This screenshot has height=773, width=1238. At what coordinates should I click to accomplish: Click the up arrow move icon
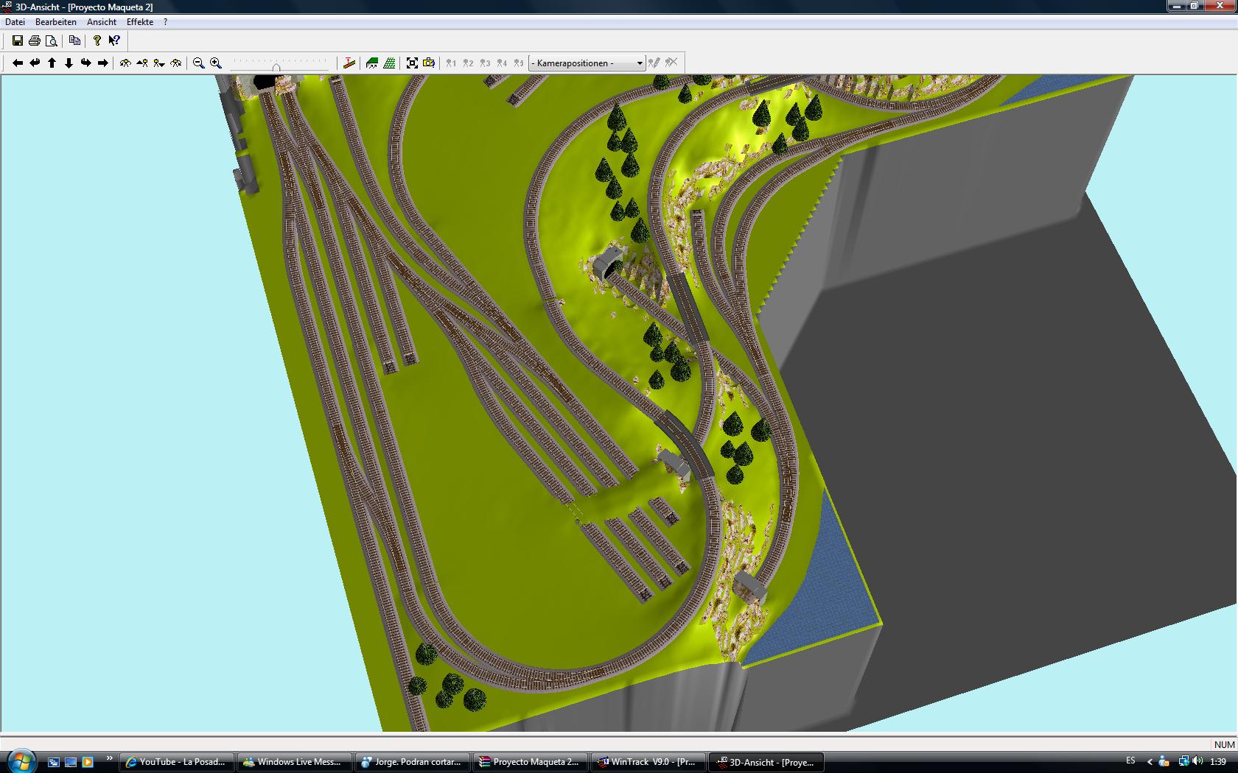coord(52,63)
